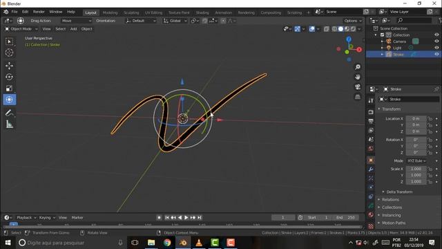Open the Object Mode dropdown
The width and height of the screenshot is (442, 249).
point(21,29)
